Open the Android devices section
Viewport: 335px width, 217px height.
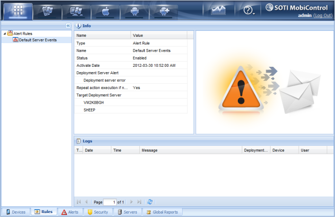(x=134, y=12)
